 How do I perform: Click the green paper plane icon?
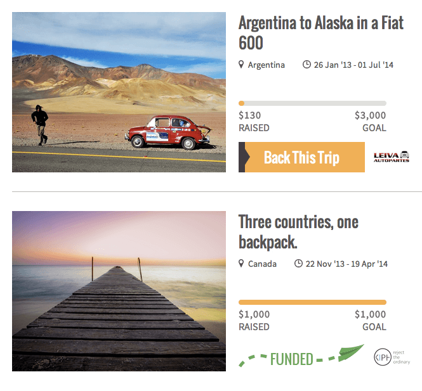[x=351, y=352]
